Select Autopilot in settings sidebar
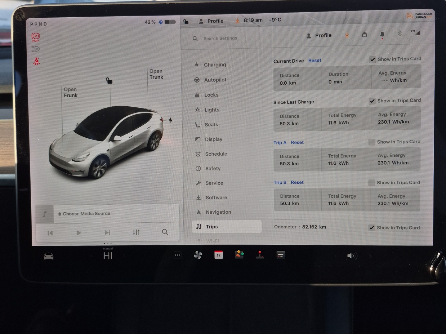 coord(215,80)
